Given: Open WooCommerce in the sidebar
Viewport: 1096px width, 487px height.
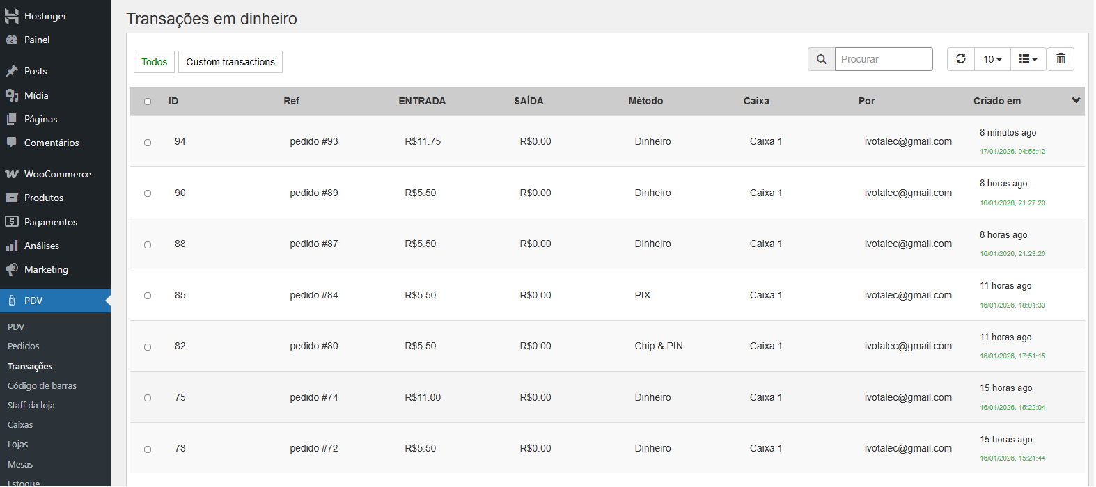Looking at the screenshot, I should tap(57, 174).
